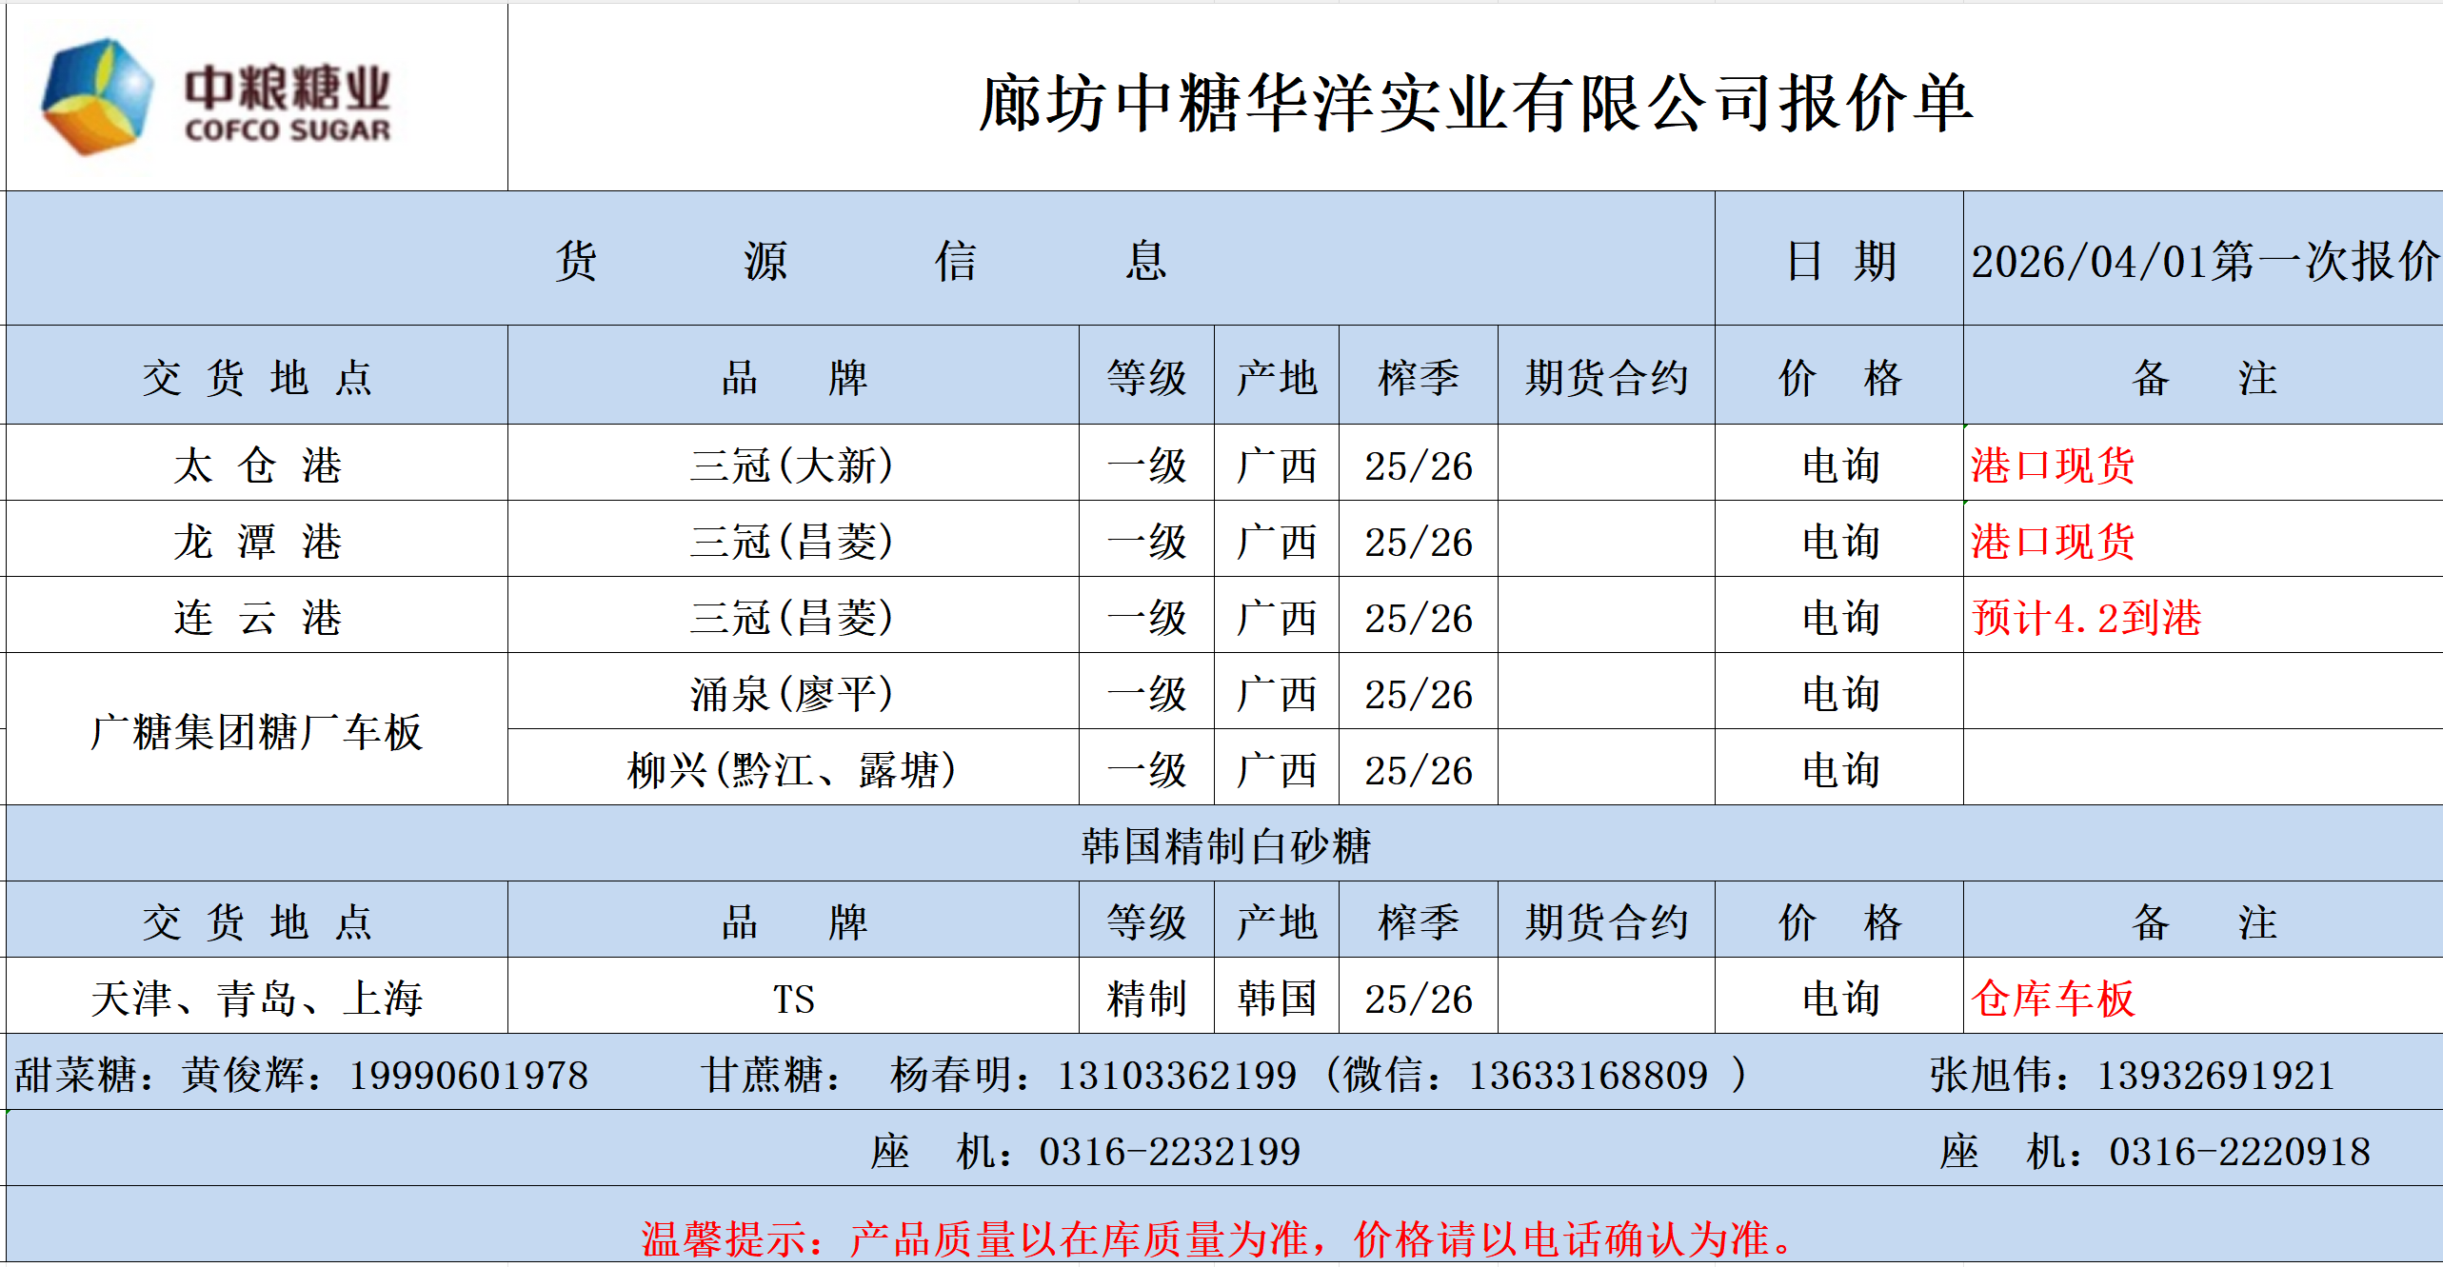The height and width of the screenshot is (1267, 2443).
Task: Select contact 张旭伟 13932691921
Action: pos(2133,1075)
